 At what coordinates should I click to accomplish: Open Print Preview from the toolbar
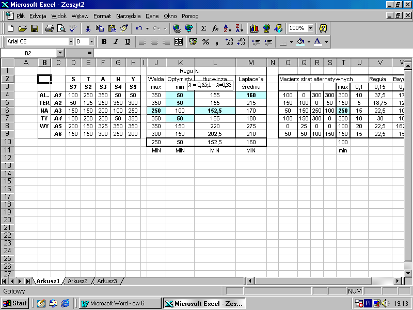click(x=61, y=28)
